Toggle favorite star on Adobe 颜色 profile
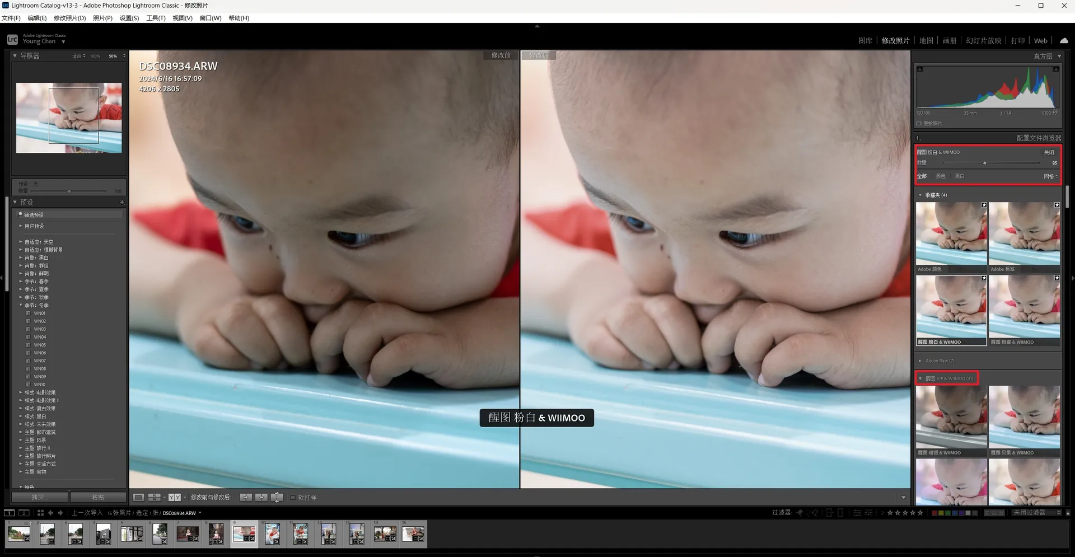This screenshot has height=557, width=1075. pyautogui.click(x=984, y=205)
